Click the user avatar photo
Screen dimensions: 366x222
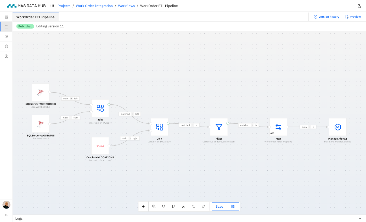click(x=6, y=205)
